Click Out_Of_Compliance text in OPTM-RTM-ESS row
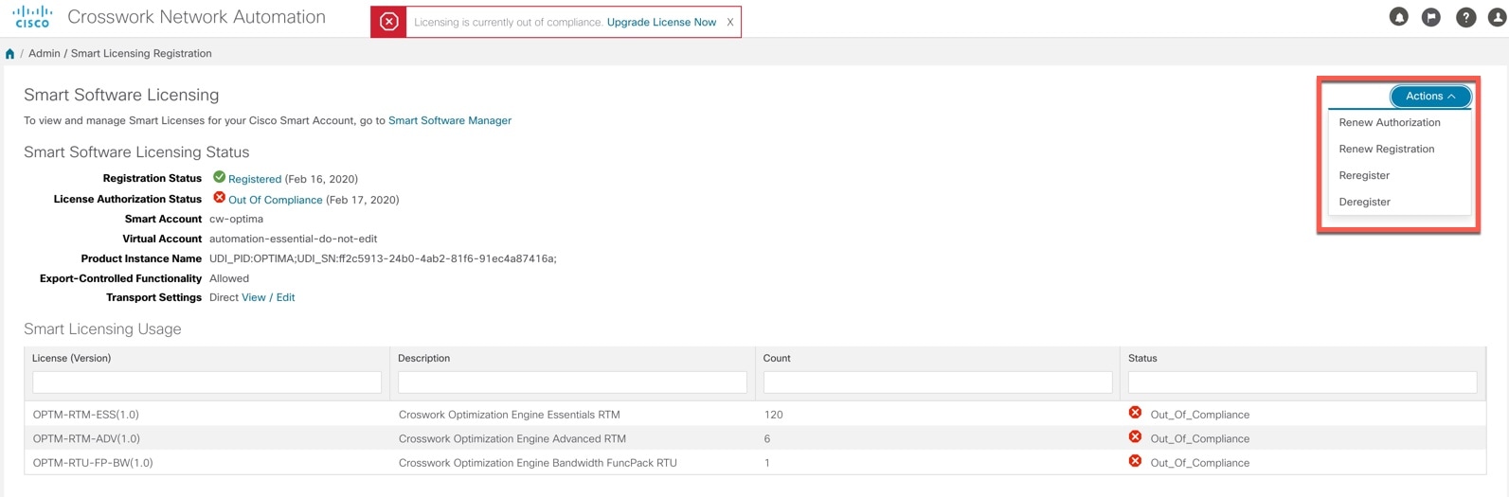Screen dimensions: 1509x497 1200,415
